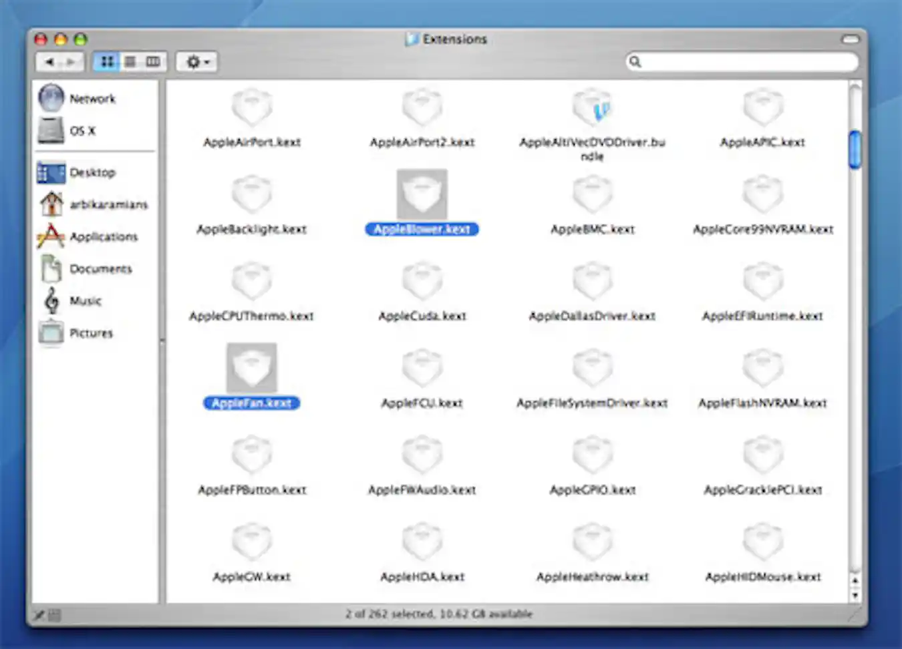Switch to list view mode
This screenshot has width=902, height=649.
tap(130, 61)
